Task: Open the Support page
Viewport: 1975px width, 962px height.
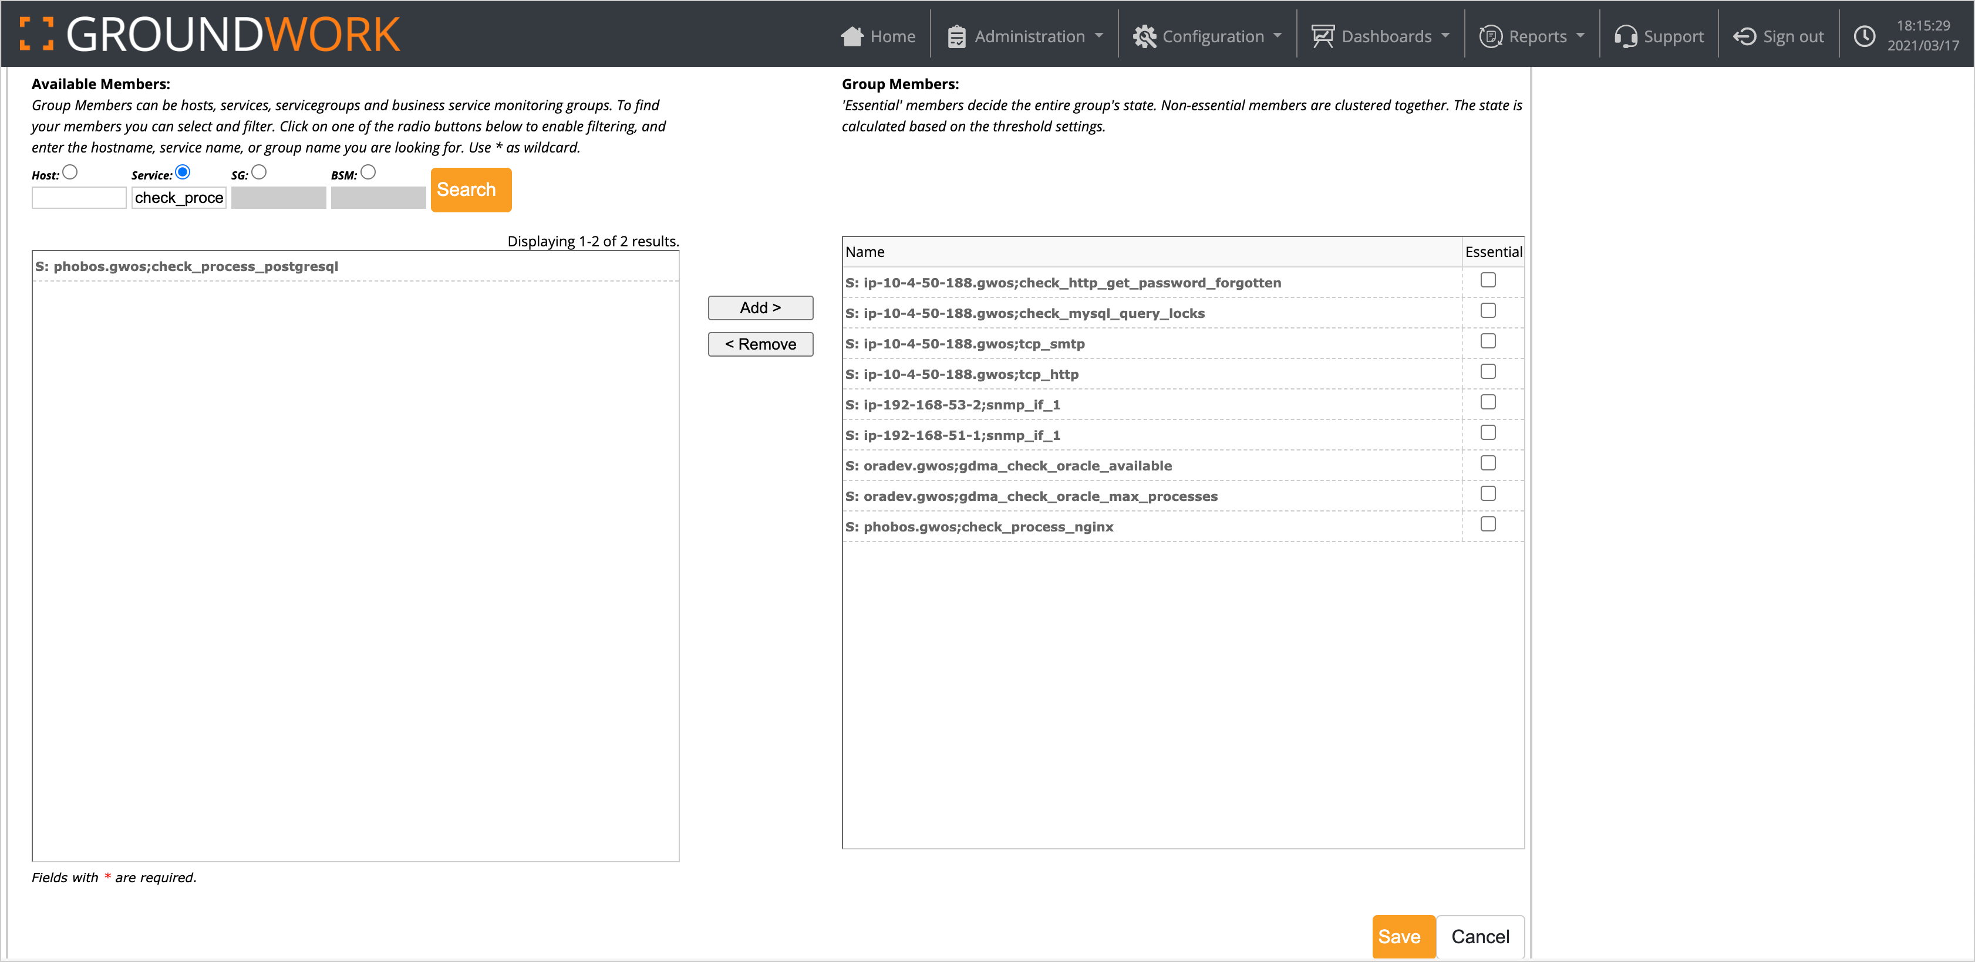Action: tap(1659, 36)
